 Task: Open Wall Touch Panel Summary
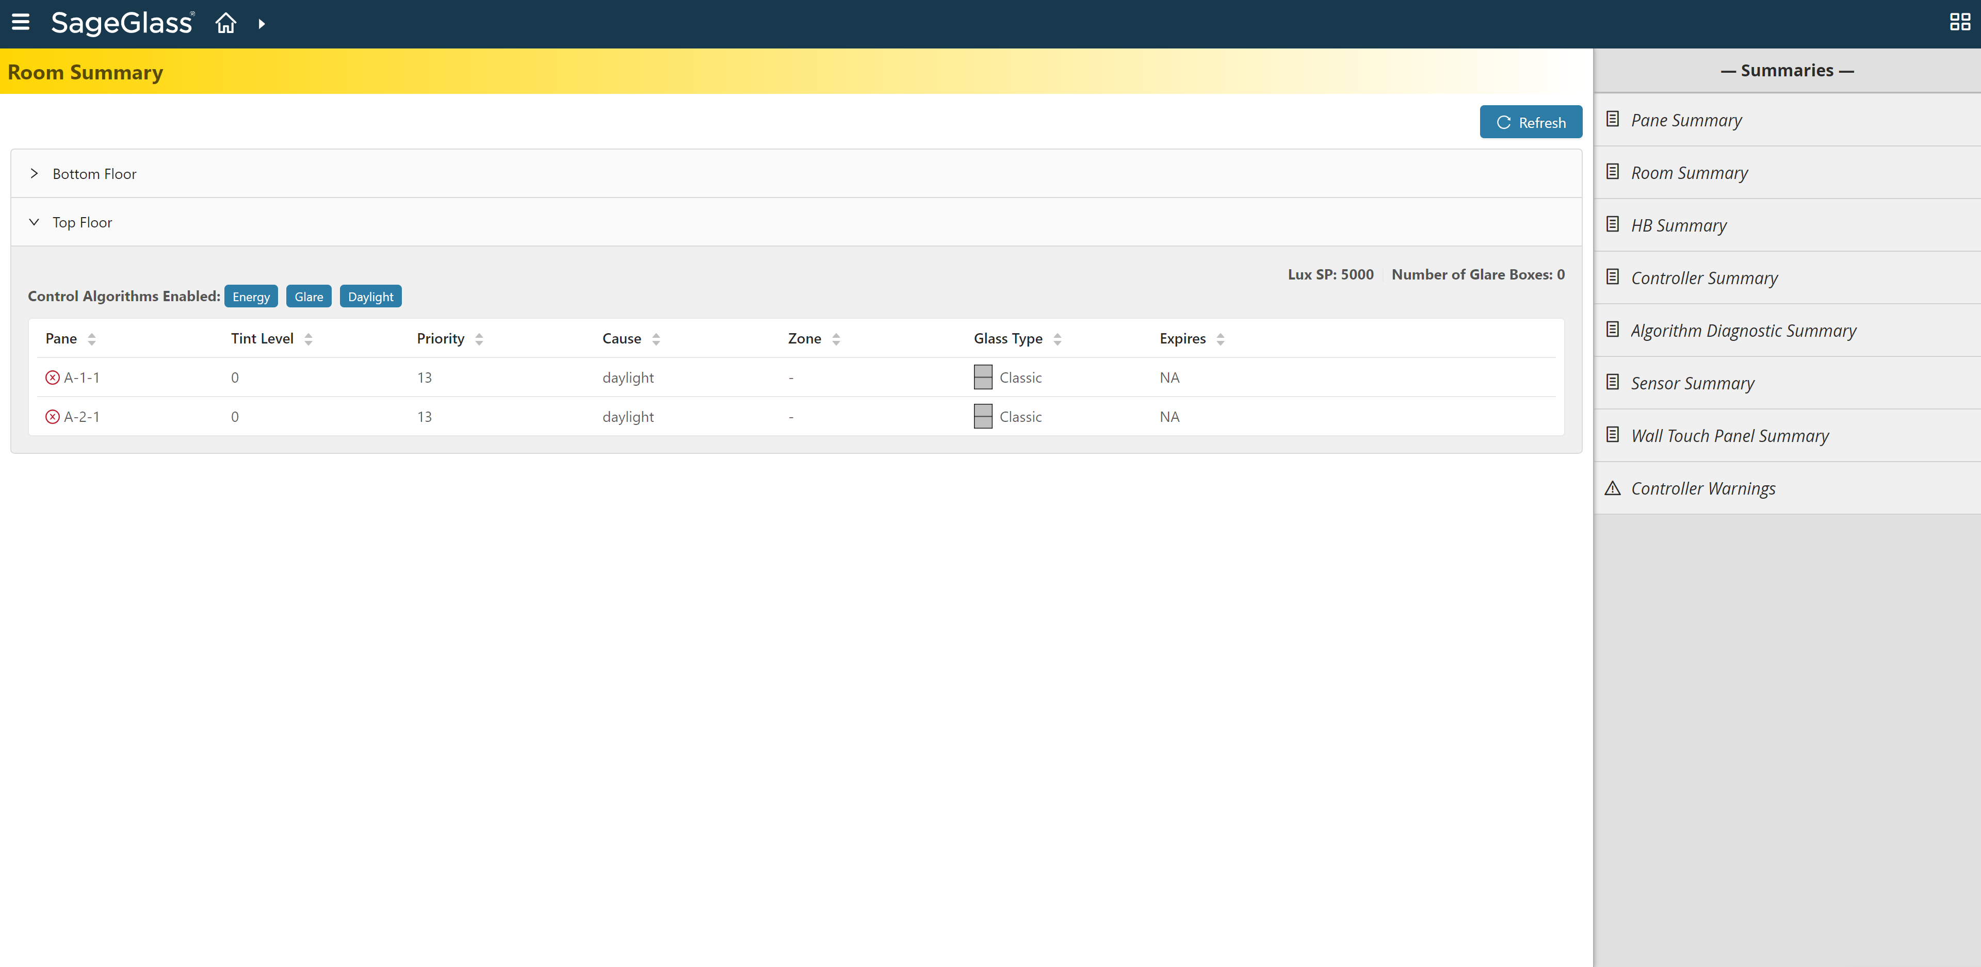click(x=1787, y=435)
